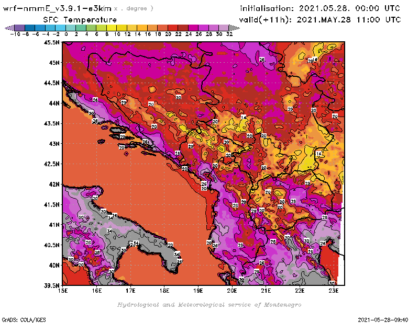
Task: Click the 40N latitude axis label
Action: (54, 266)
